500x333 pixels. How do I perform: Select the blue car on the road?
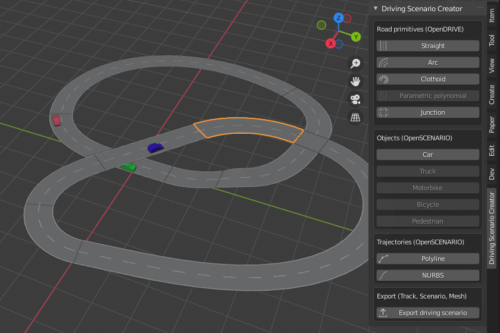pos(155,148)
